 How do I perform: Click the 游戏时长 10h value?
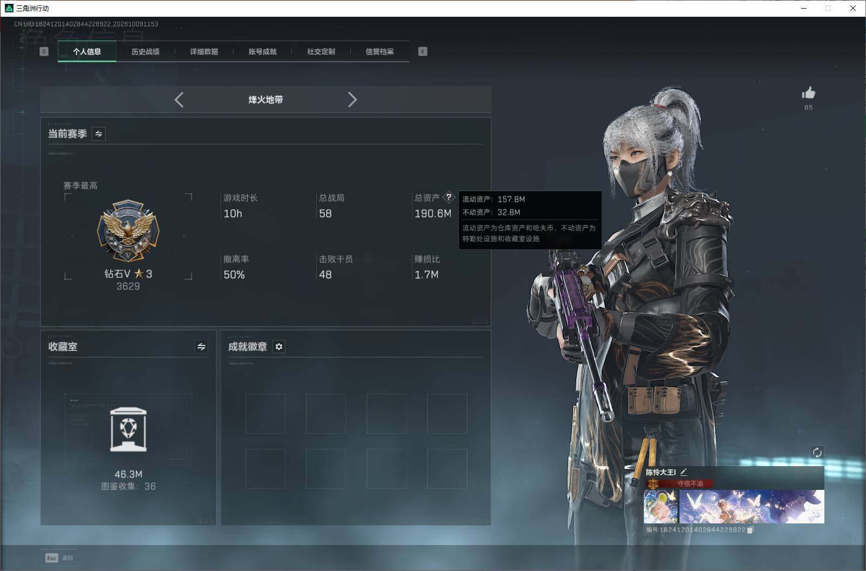[x=233, y=214]
